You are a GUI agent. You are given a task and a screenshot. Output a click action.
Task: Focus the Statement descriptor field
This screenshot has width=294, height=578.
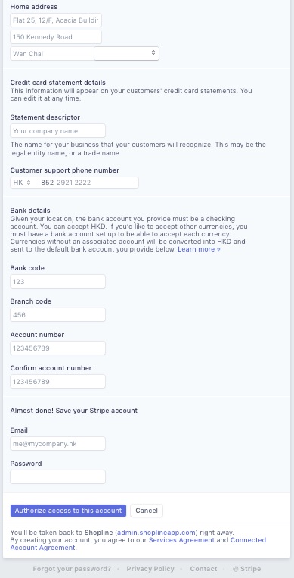tap(57, 131)
